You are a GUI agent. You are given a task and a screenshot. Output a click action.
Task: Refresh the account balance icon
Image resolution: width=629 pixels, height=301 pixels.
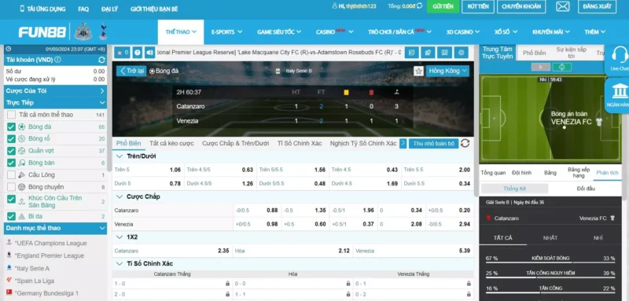tap(101, 60)
